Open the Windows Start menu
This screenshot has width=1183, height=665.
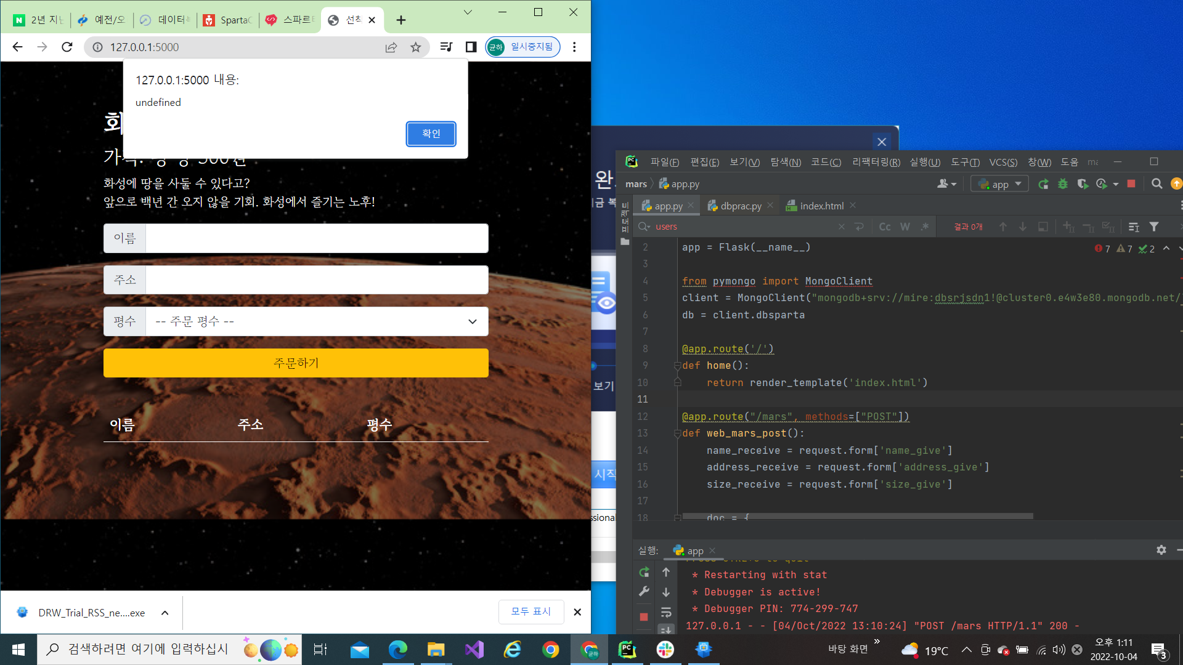(x=18, y=650)
